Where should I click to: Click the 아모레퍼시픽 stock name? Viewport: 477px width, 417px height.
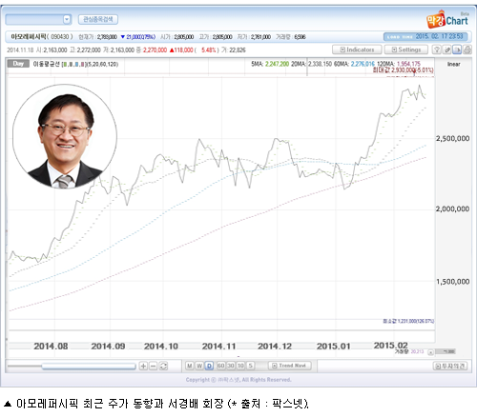(x=29, y=37)
